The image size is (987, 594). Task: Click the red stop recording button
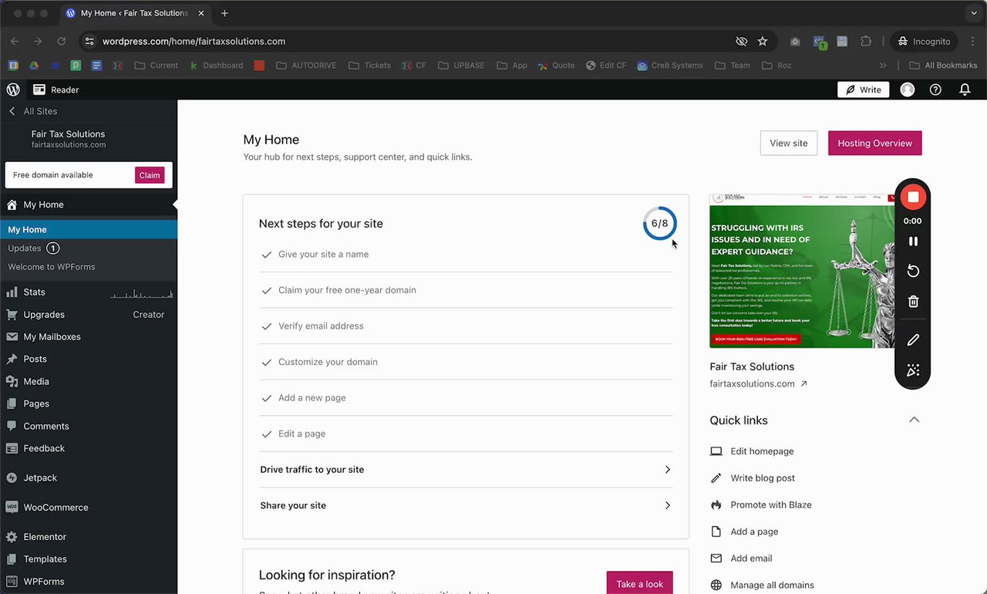913,197
